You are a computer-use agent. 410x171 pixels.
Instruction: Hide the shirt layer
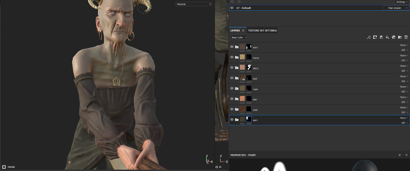232,47
